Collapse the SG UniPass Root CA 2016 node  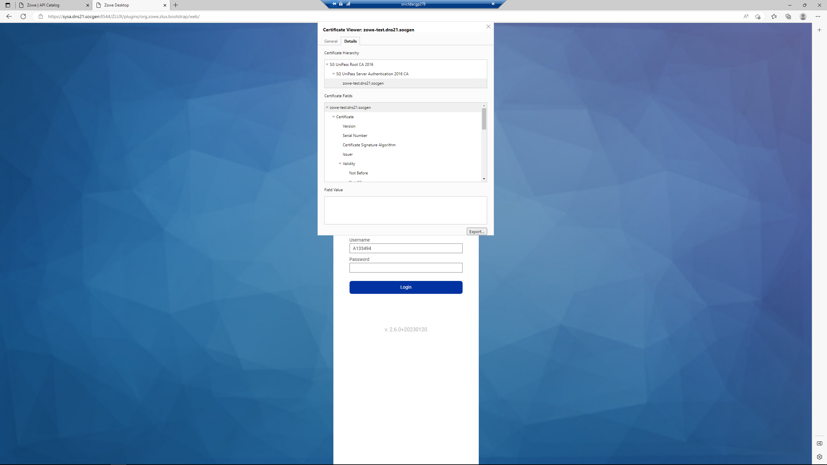click(x=327, y=64)
